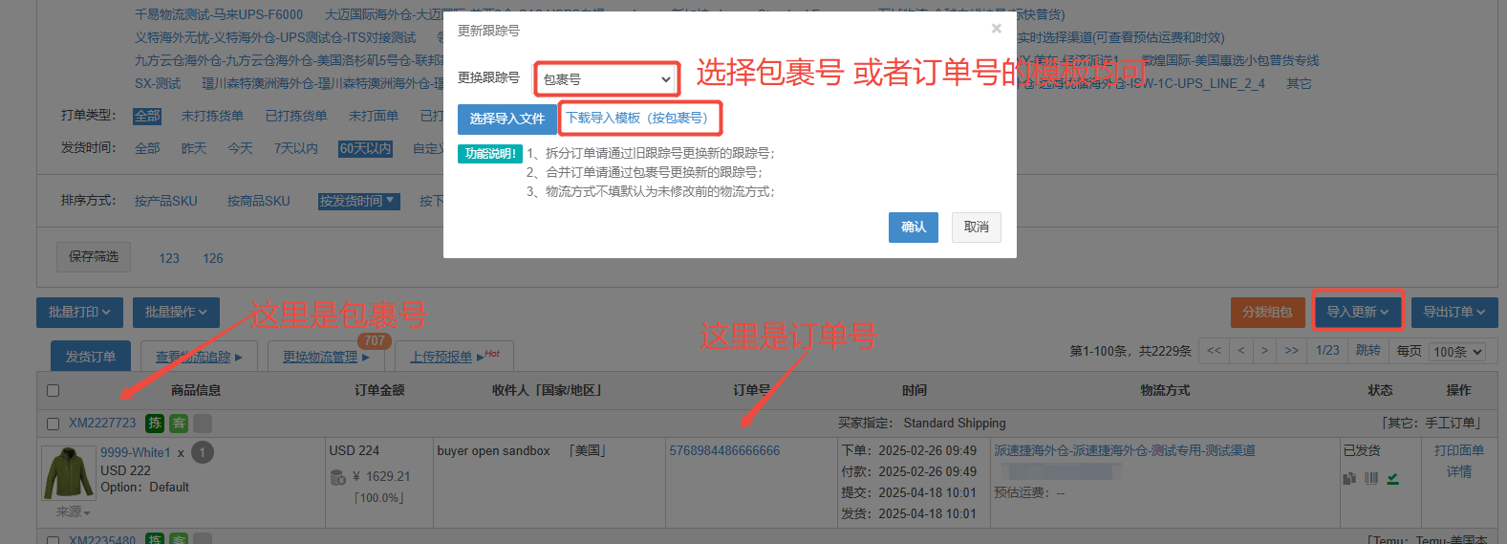This screenshot has height=544, width=1507.
Task: Open the 导入更新 dropdown
Action: click(x=1357, y=312)
